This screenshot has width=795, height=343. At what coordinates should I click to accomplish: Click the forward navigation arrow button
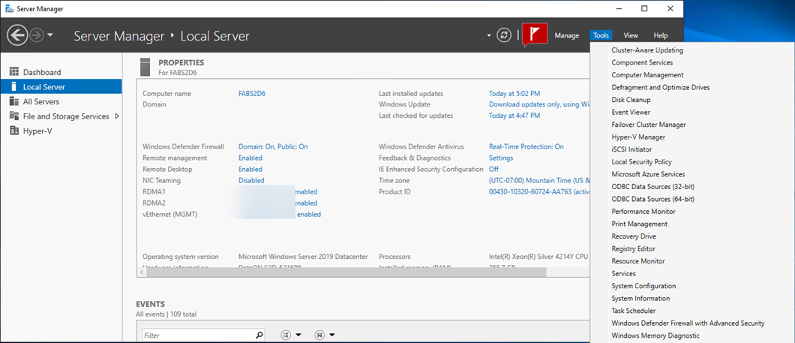coord(36,35)
